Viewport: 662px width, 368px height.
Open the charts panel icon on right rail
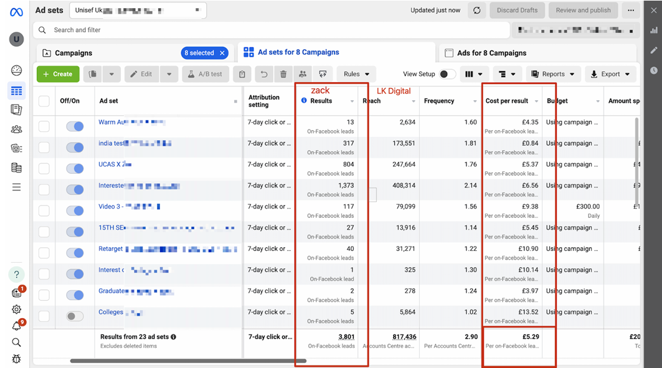click(653, 31)
